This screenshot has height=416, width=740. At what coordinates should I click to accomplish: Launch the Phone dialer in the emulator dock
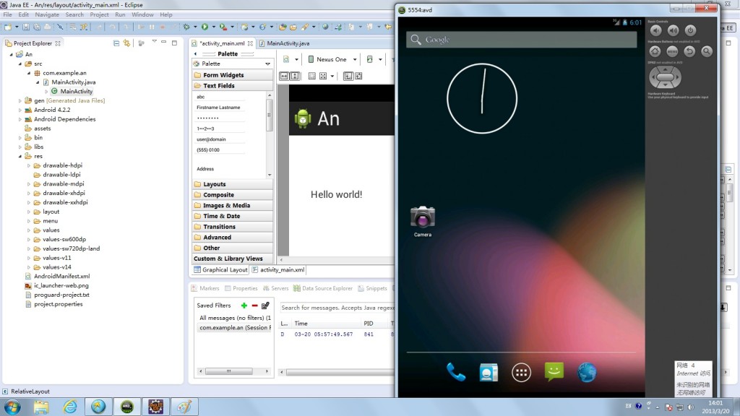coord(456,372)
